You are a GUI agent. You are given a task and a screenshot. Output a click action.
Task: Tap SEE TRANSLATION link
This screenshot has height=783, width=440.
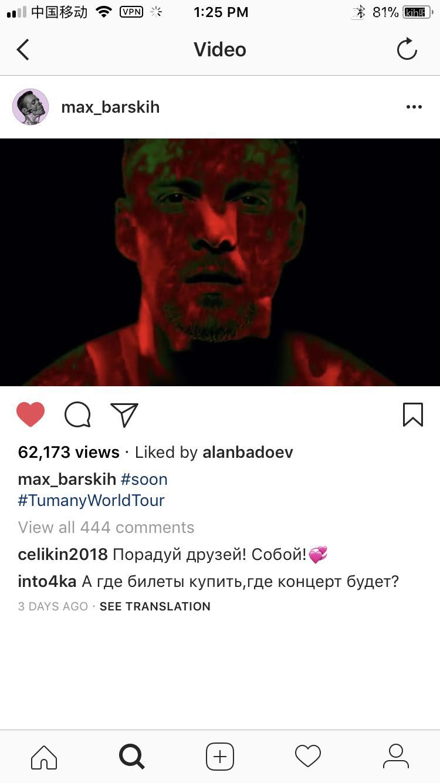click(x=155, y=606)
